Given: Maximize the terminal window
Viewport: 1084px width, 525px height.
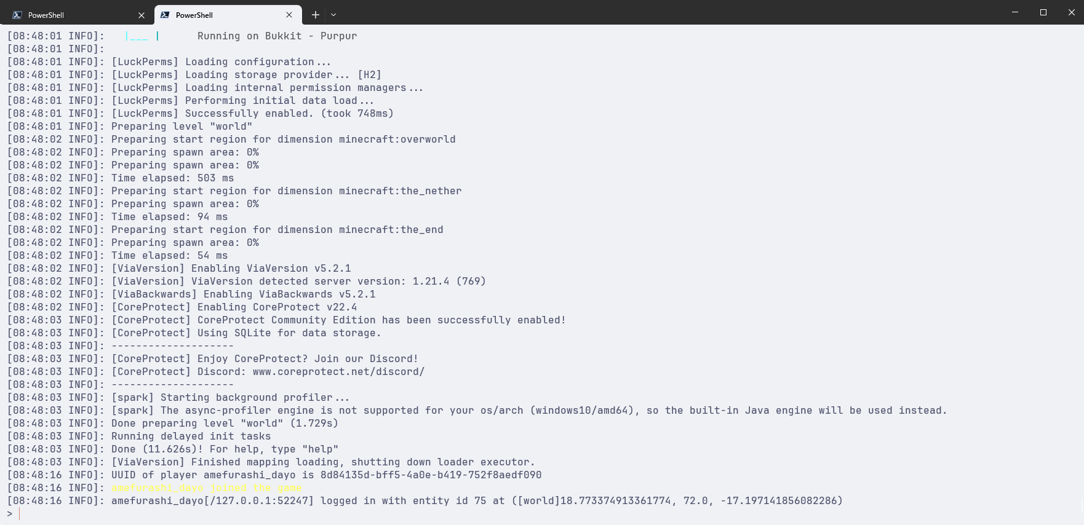Looking at the screenshot, I should tap(1043, 12).
